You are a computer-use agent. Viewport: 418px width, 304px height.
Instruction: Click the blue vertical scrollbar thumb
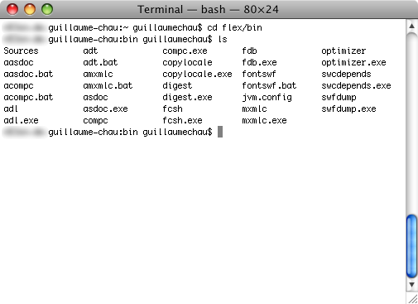tap(411, 246)
